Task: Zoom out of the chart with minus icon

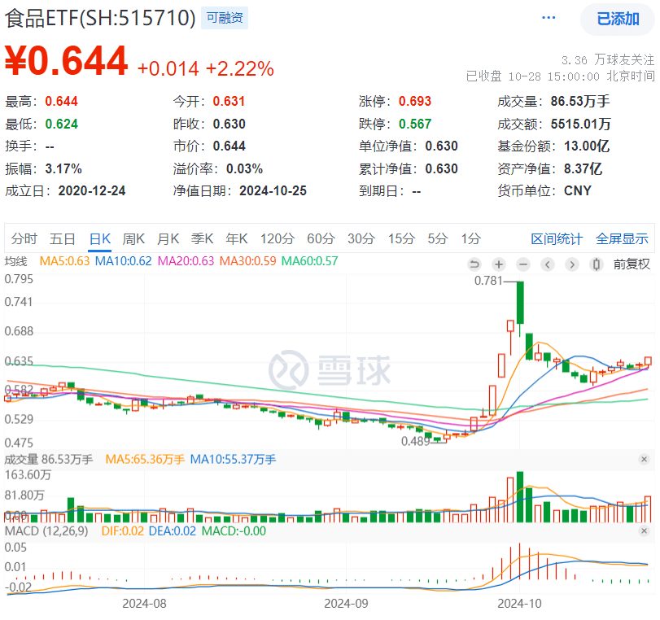Action: (x=523, y=264)
